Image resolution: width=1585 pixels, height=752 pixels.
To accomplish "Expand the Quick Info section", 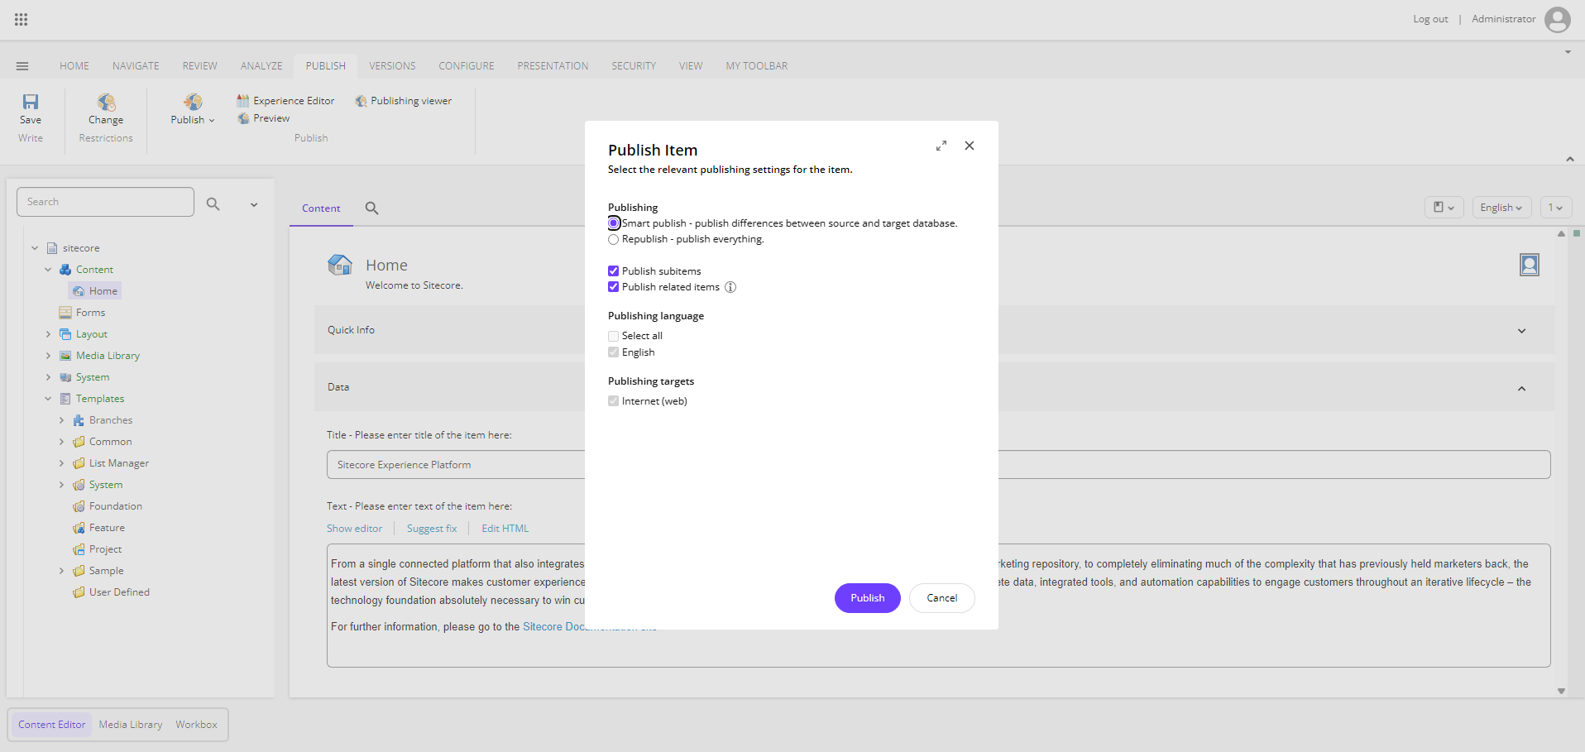I will coord(1521,331).
